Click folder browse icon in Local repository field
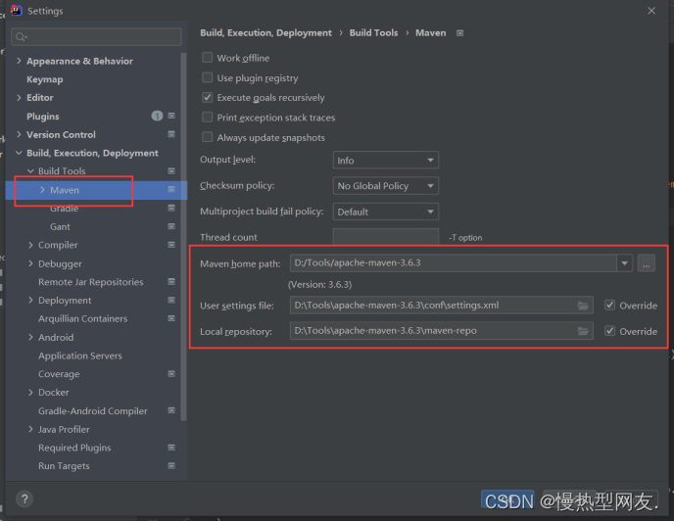This screenshot has width=674, height=522. tap(583, 331)
